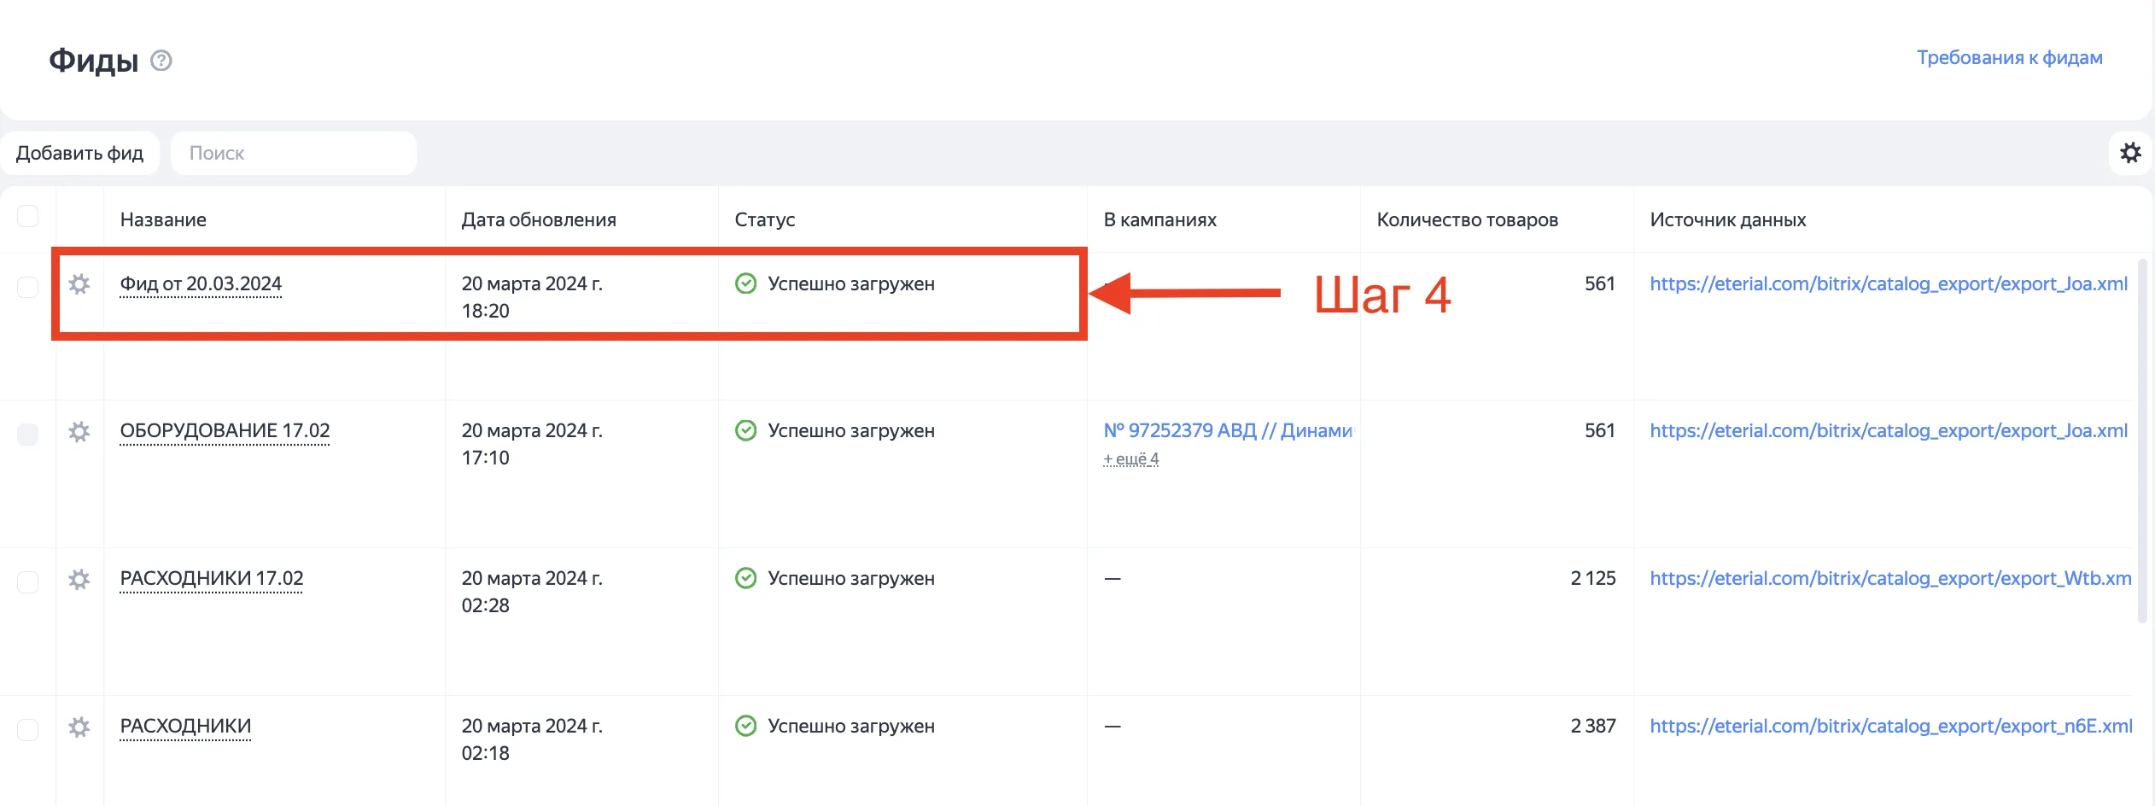Open the feed named Фид от 20.03.2024
Viewport: 2155px width, 806px height.
pos(201,283)
